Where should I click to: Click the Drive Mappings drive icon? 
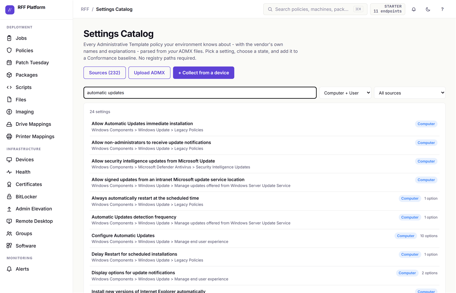point(9,124)
